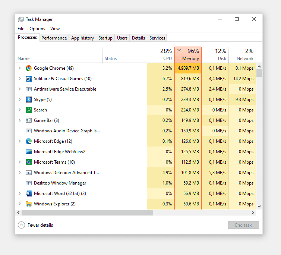281x255 pixels.
Task: Click the Microsoft Edge WebView2 icon
Action: point(29,152)
